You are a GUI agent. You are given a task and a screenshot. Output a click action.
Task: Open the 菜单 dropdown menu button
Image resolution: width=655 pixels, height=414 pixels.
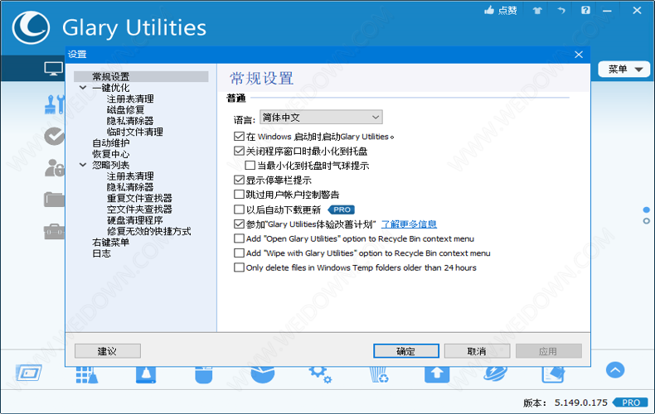pyautogui.click(x=624, y=70)
